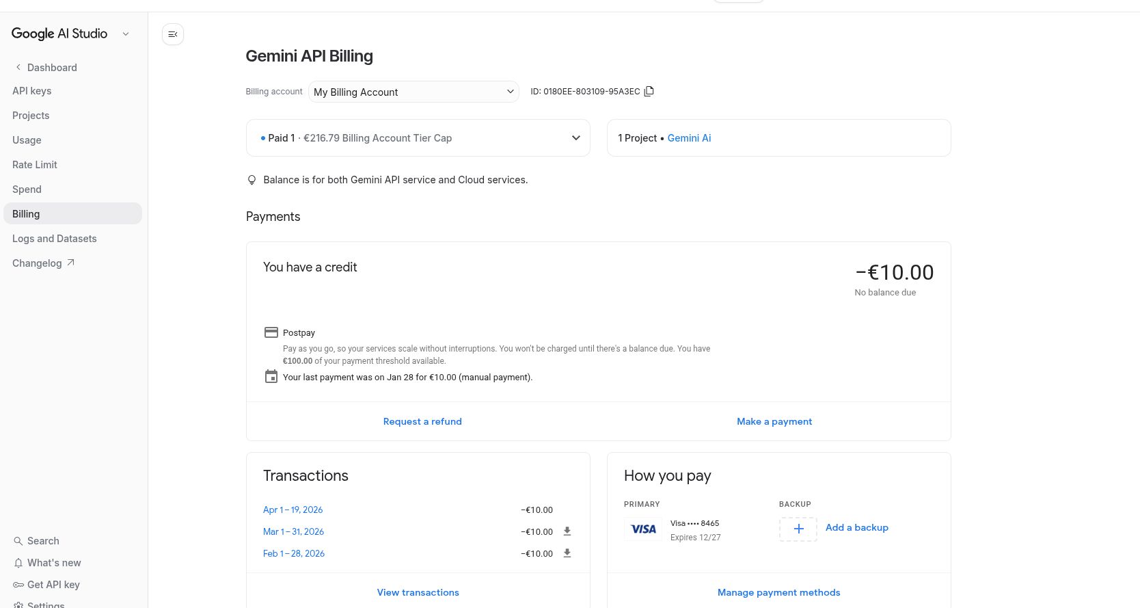
Task: Open the What's new notifications
Action: pyautogui.click(x=54, y=563)
